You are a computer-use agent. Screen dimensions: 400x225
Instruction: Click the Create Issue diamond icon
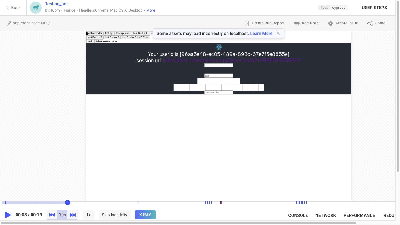330,23
